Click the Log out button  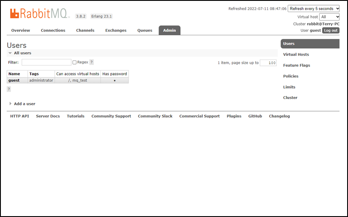click(331, 31)
